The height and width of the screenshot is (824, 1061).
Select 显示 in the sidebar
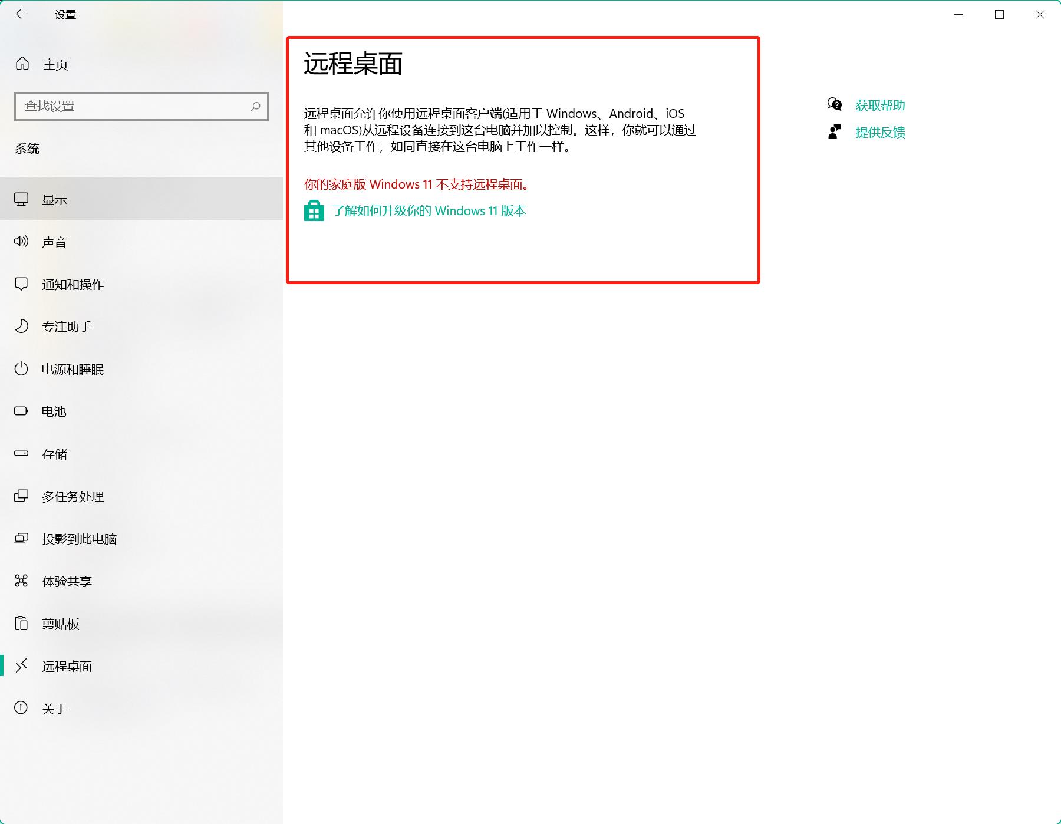141,199
